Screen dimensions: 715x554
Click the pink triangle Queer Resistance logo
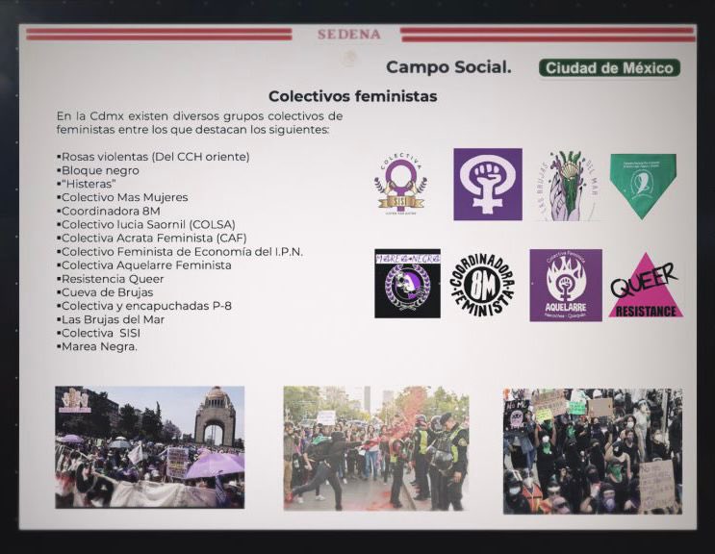[x=646, y=286]
